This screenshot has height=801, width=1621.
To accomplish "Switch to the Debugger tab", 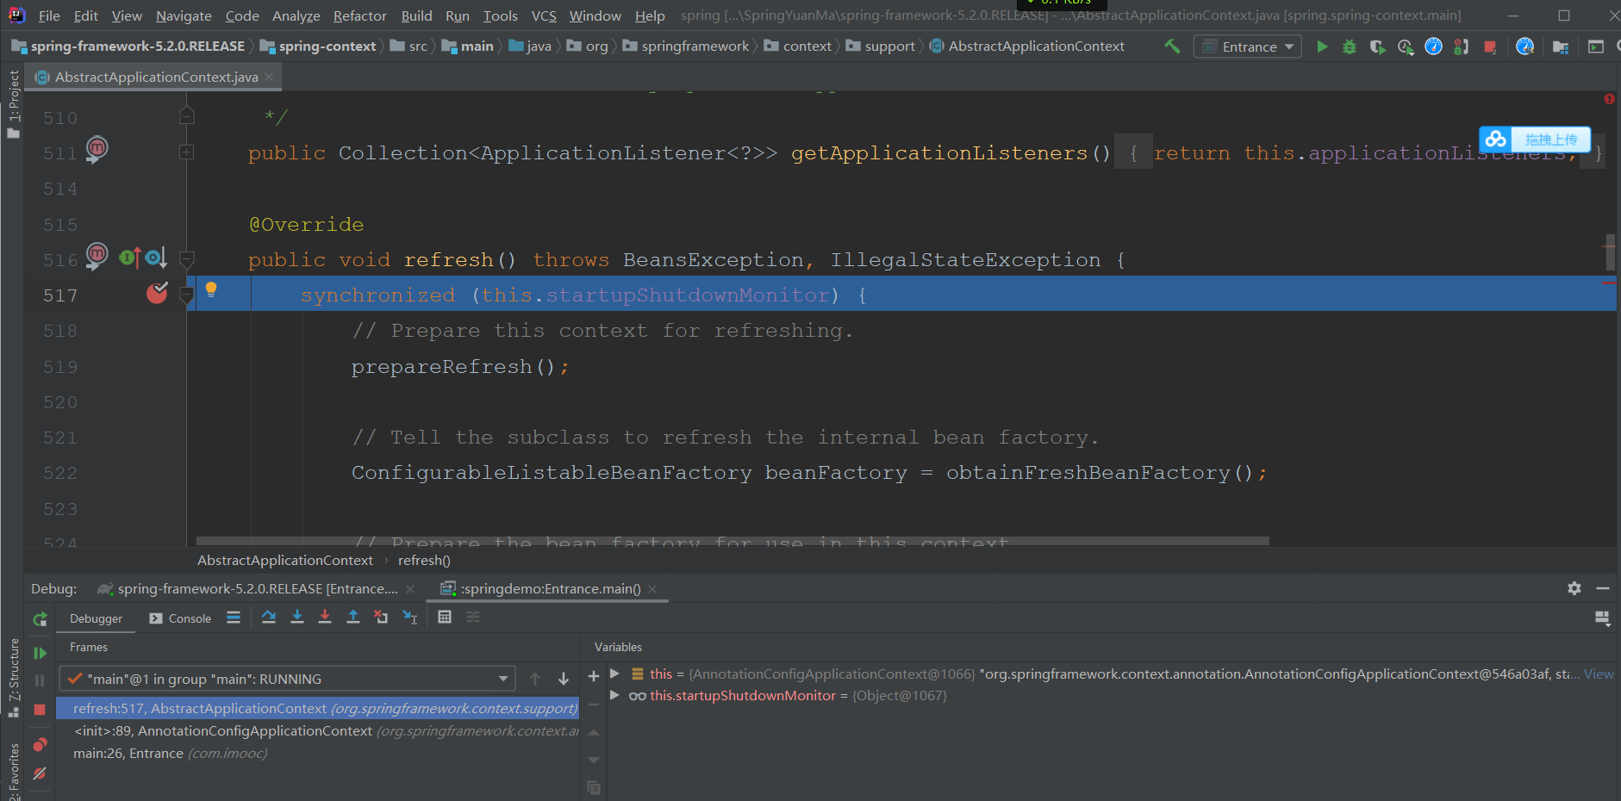I will (x=96, y=618).
